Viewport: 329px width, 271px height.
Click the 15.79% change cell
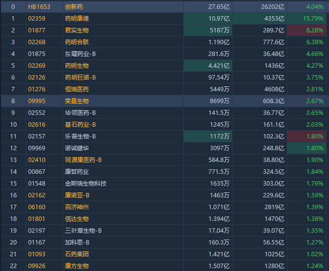307,18
